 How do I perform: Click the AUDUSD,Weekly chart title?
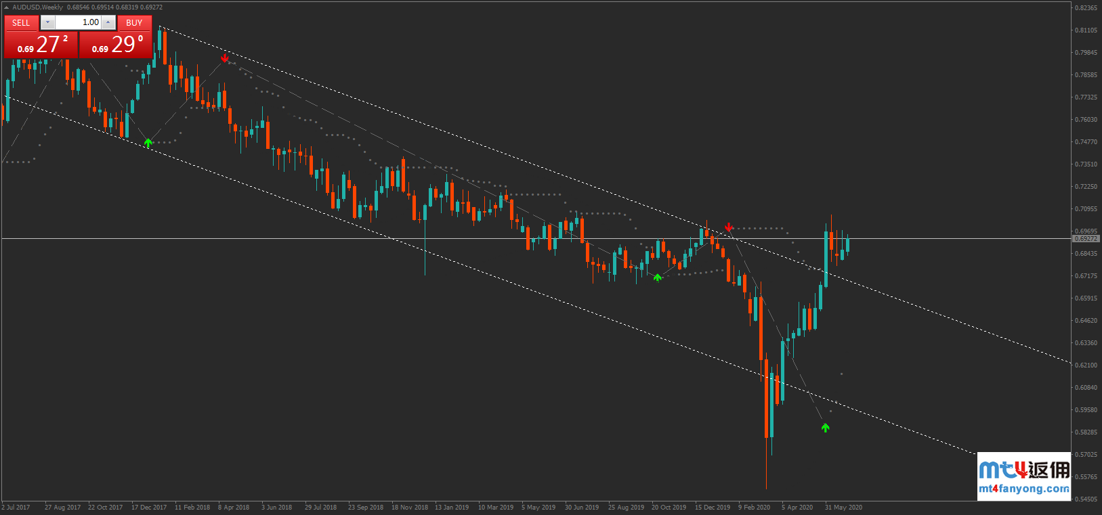click(38, 7)
